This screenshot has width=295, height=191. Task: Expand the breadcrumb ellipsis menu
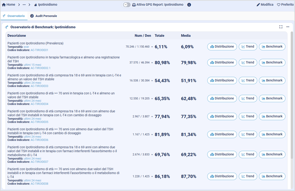coord(24,5)
